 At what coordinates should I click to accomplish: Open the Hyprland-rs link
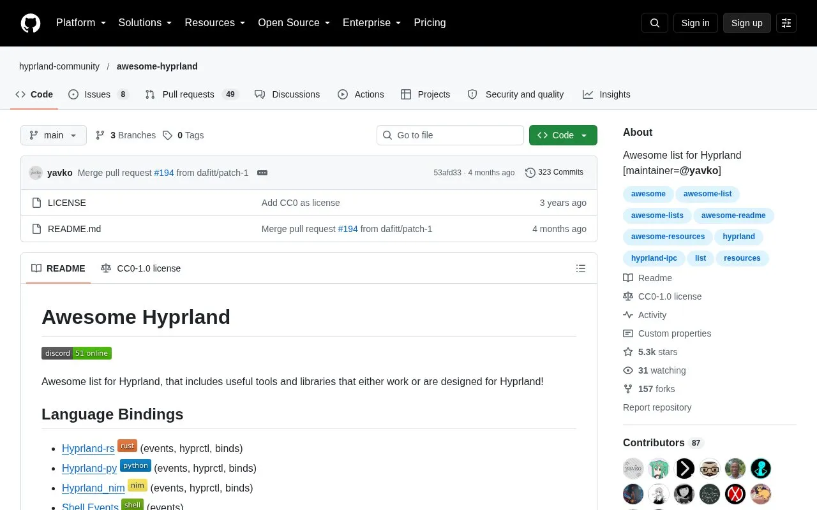tap(88, 449)
